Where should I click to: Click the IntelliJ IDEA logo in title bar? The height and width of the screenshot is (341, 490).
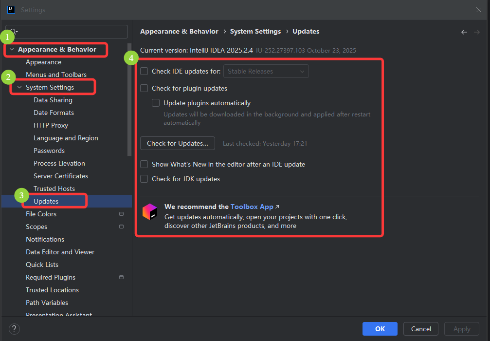tap(11, 10)
